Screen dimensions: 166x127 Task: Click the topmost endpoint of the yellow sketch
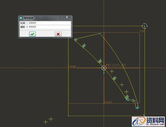[100, 33]
